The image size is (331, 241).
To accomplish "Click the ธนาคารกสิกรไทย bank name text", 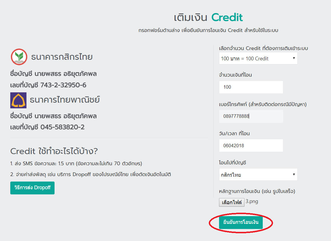I will coord(62,57).
